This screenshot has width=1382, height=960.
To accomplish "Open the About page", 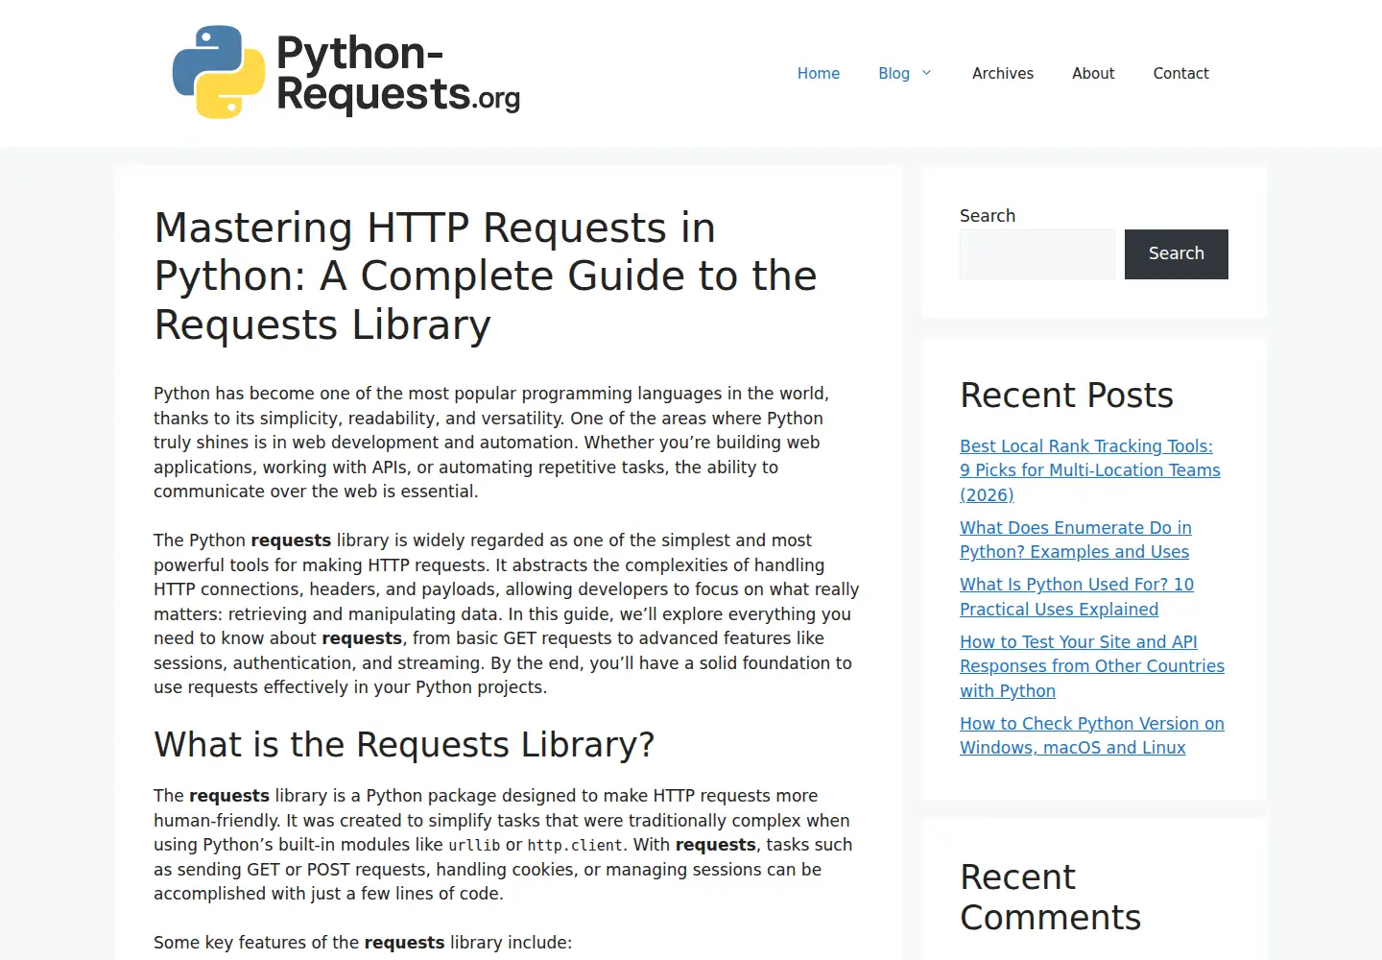I will pyautogui.click(x=1093, y=73).
